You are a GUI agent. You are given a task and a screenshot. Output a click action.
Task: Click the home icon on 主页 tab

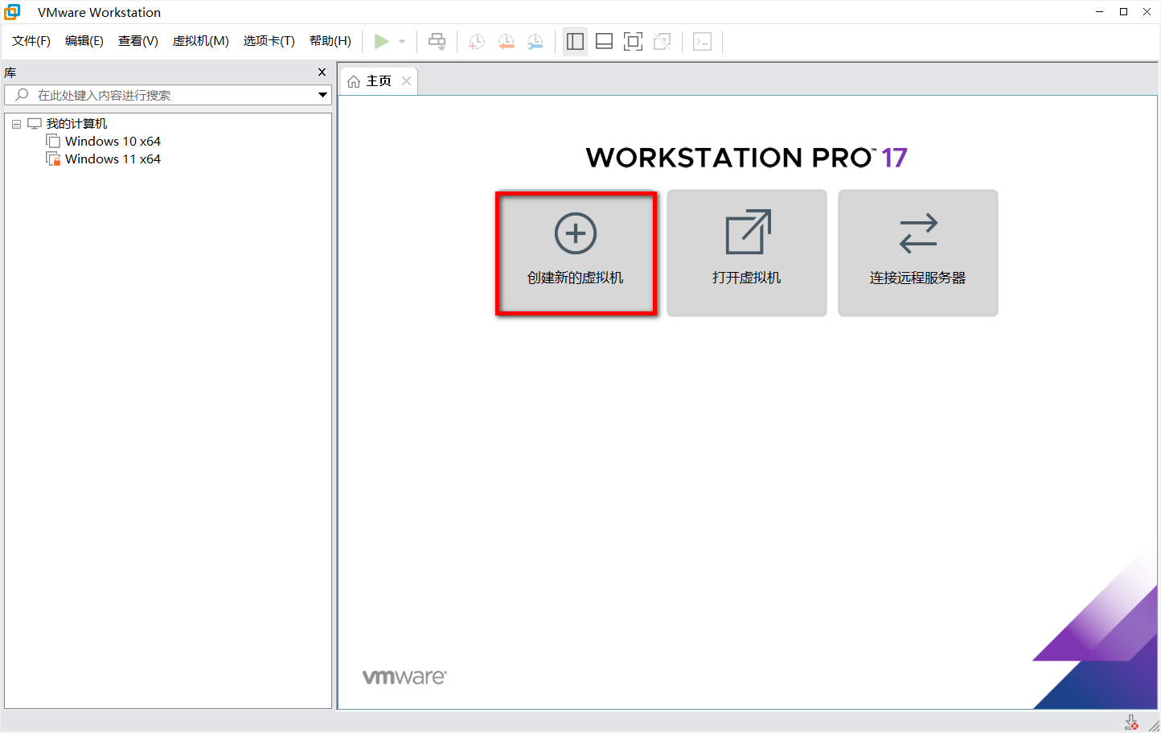tap(354, 81)
